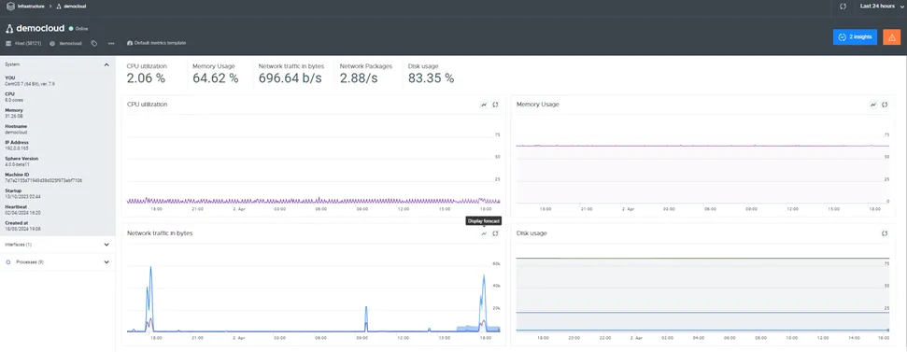Click the Memory 31.26 GB entry
The height and width of the screenshot is (352, 907).
click(14, 113)
